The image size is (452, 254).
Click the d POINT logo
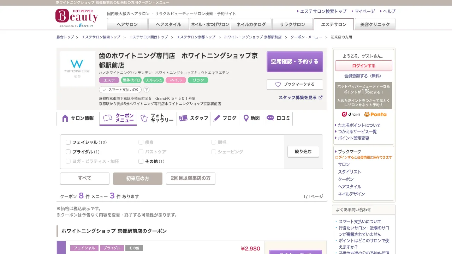[x=351, y=114]
